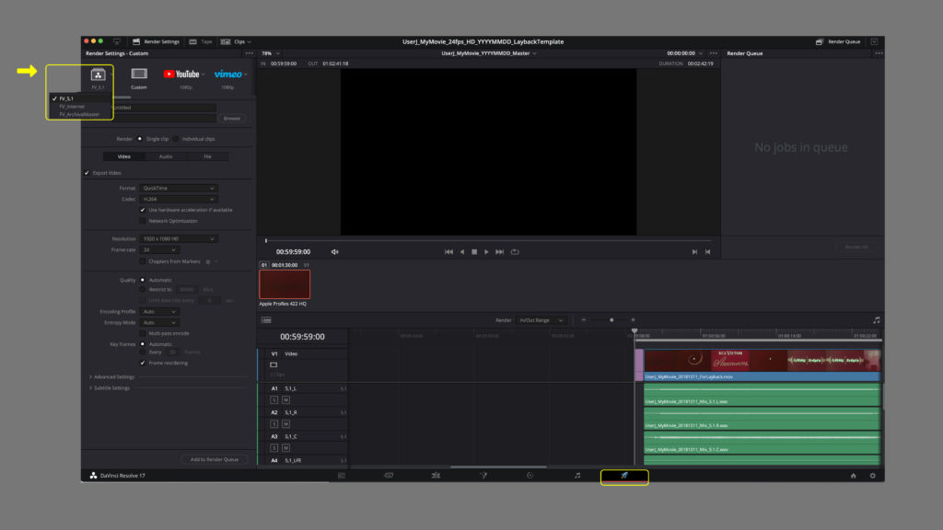
Task: Select Automatic quality radio button
Action: point(143,280)
